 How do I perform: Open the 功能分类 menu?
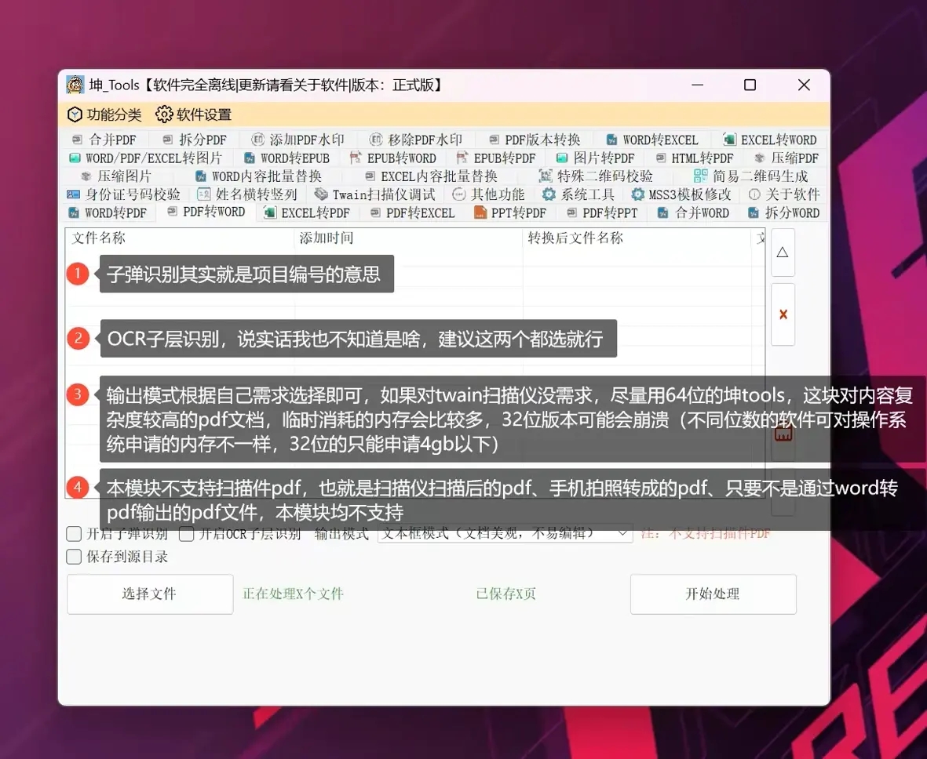pyautogui.click(x=103, y=114)
